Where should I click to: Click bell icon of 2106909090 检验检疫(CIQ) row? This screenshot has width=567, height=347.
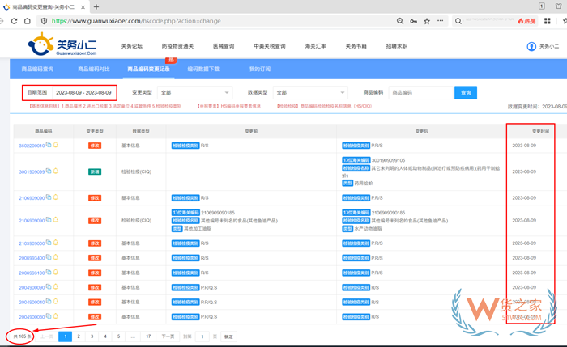pos(55,219)
